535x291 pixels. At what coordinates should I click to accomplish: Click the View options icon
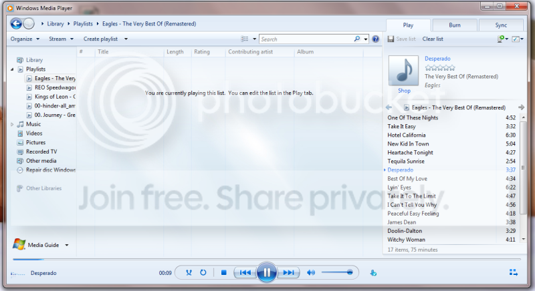(245, 39)
